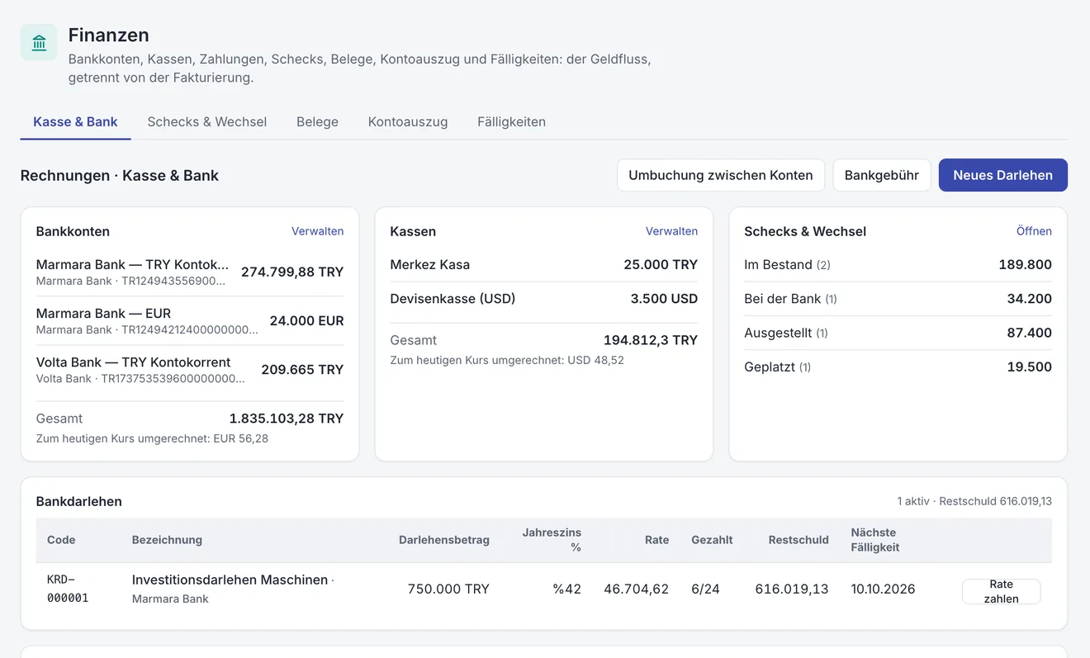Image resolution: width=1090 pixels, height=658 pixels.
Task: Open the Schecks & Wechsel tab
Action: tap(207, 121)
